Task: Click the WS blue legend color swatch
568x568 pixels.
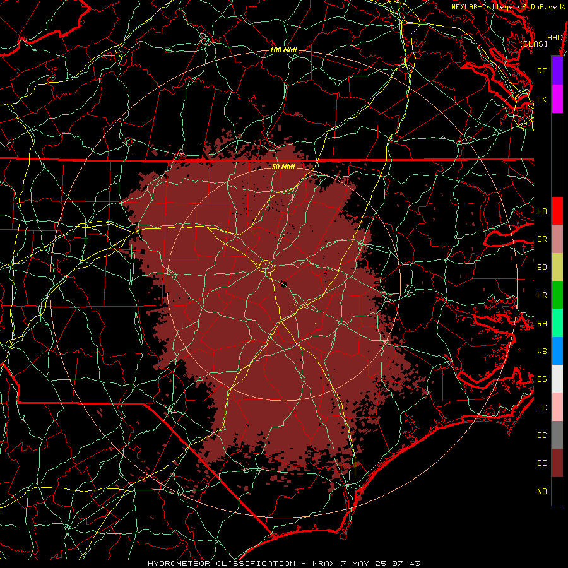Action: click(x=557, y=351)
